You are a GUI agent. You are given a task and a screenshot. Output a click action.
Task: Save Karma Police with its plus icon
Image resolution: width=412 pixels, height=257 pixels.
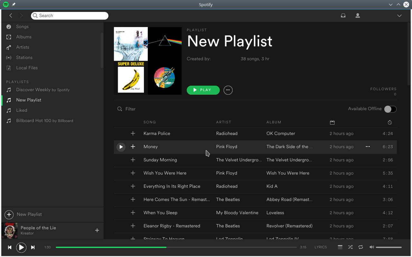coord(133,133)
